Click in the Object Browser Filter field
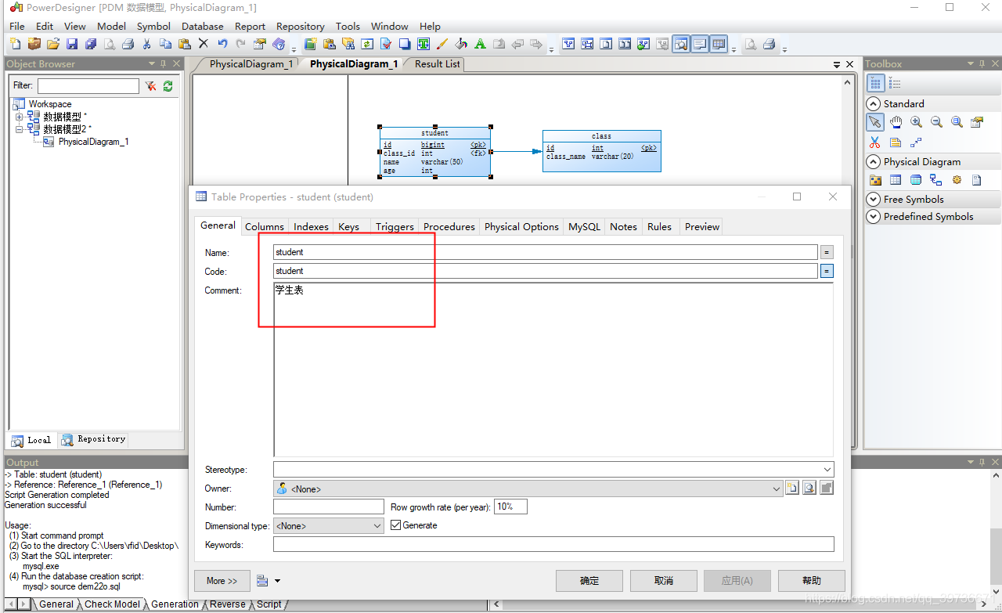Screen dimensions: 1002x613 [88, 85]
